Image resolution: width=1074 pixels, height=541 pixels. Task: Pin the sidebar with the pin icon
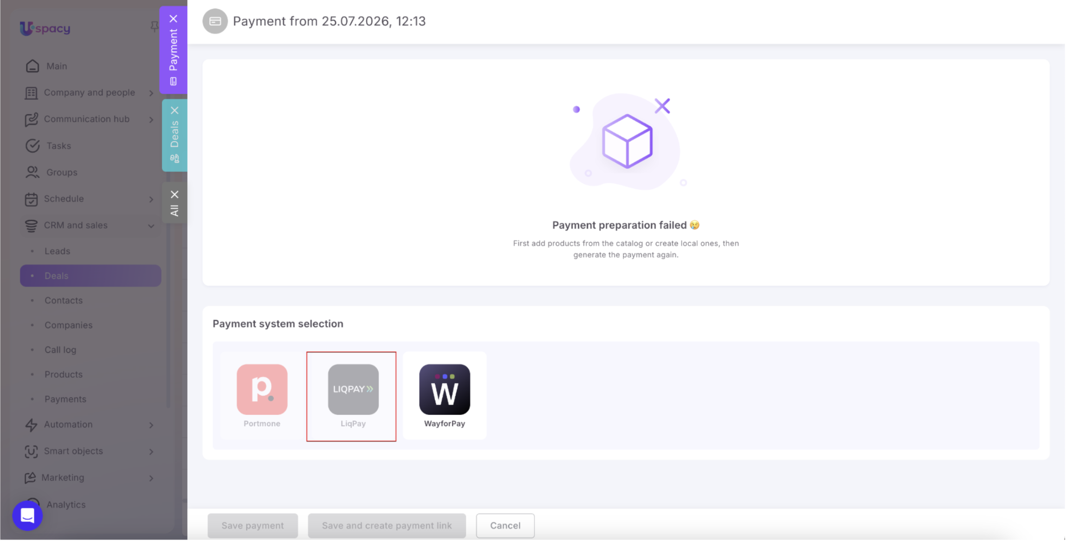pyautogui.click(x=154, y=27)
